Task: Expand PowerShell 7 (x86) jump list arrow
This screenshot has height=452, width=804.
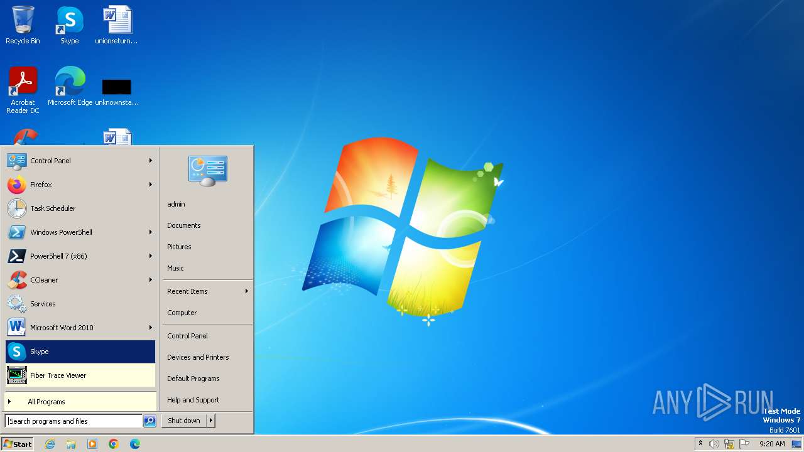Action: coord(151,256)
